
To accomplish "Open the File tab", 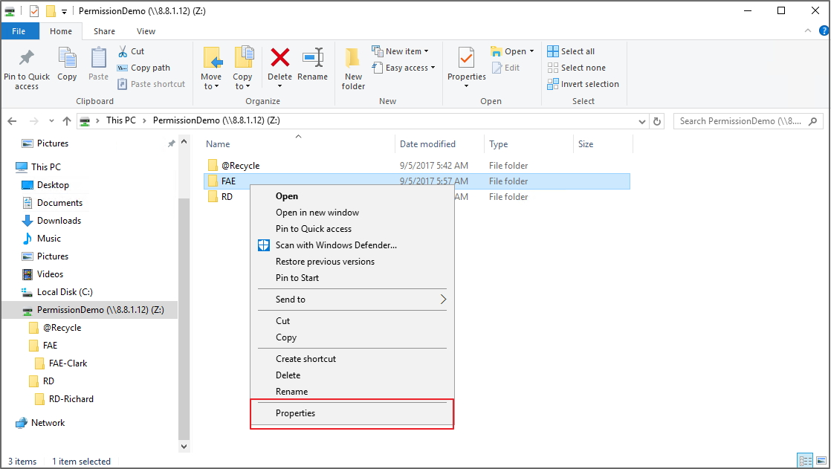I will (19, 31).
